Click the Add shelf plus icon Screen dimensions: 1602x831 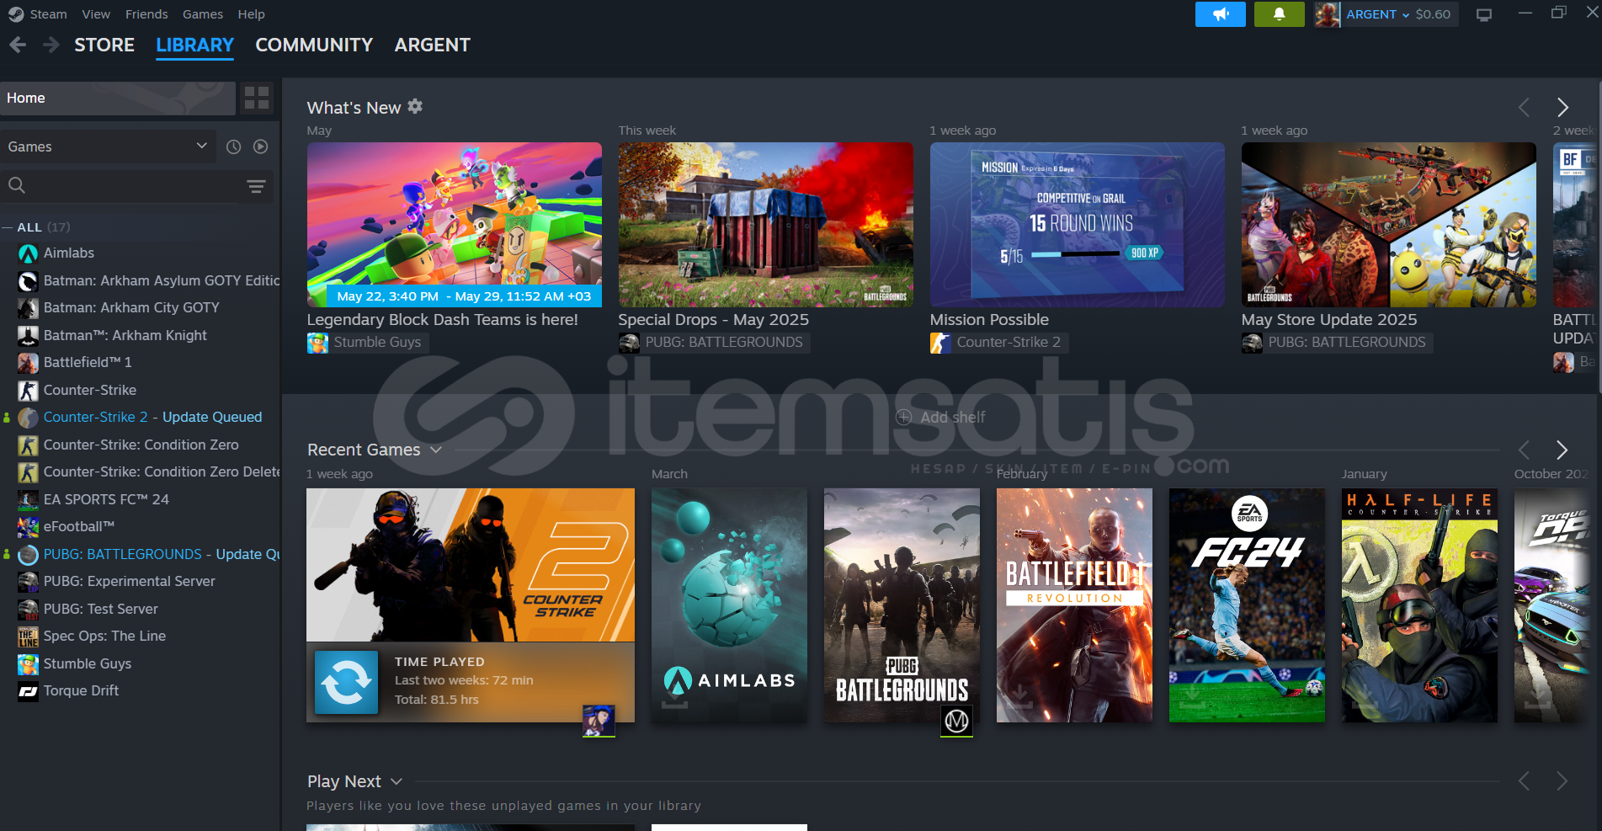[x=904, y=417]
